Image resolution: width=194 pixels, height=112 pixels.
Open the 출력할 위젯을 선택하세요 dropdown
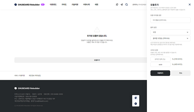point(170,38)
